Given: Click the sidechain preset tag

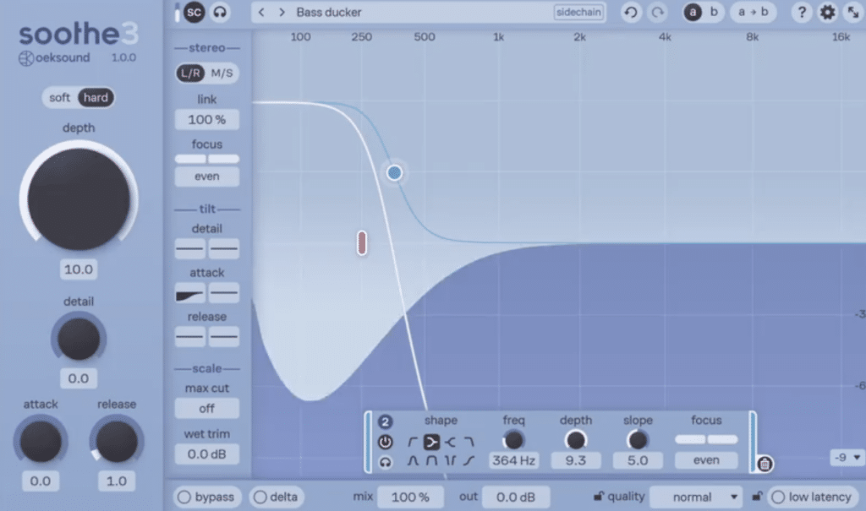Looking at the screenshot, I should tap(578, 12).
